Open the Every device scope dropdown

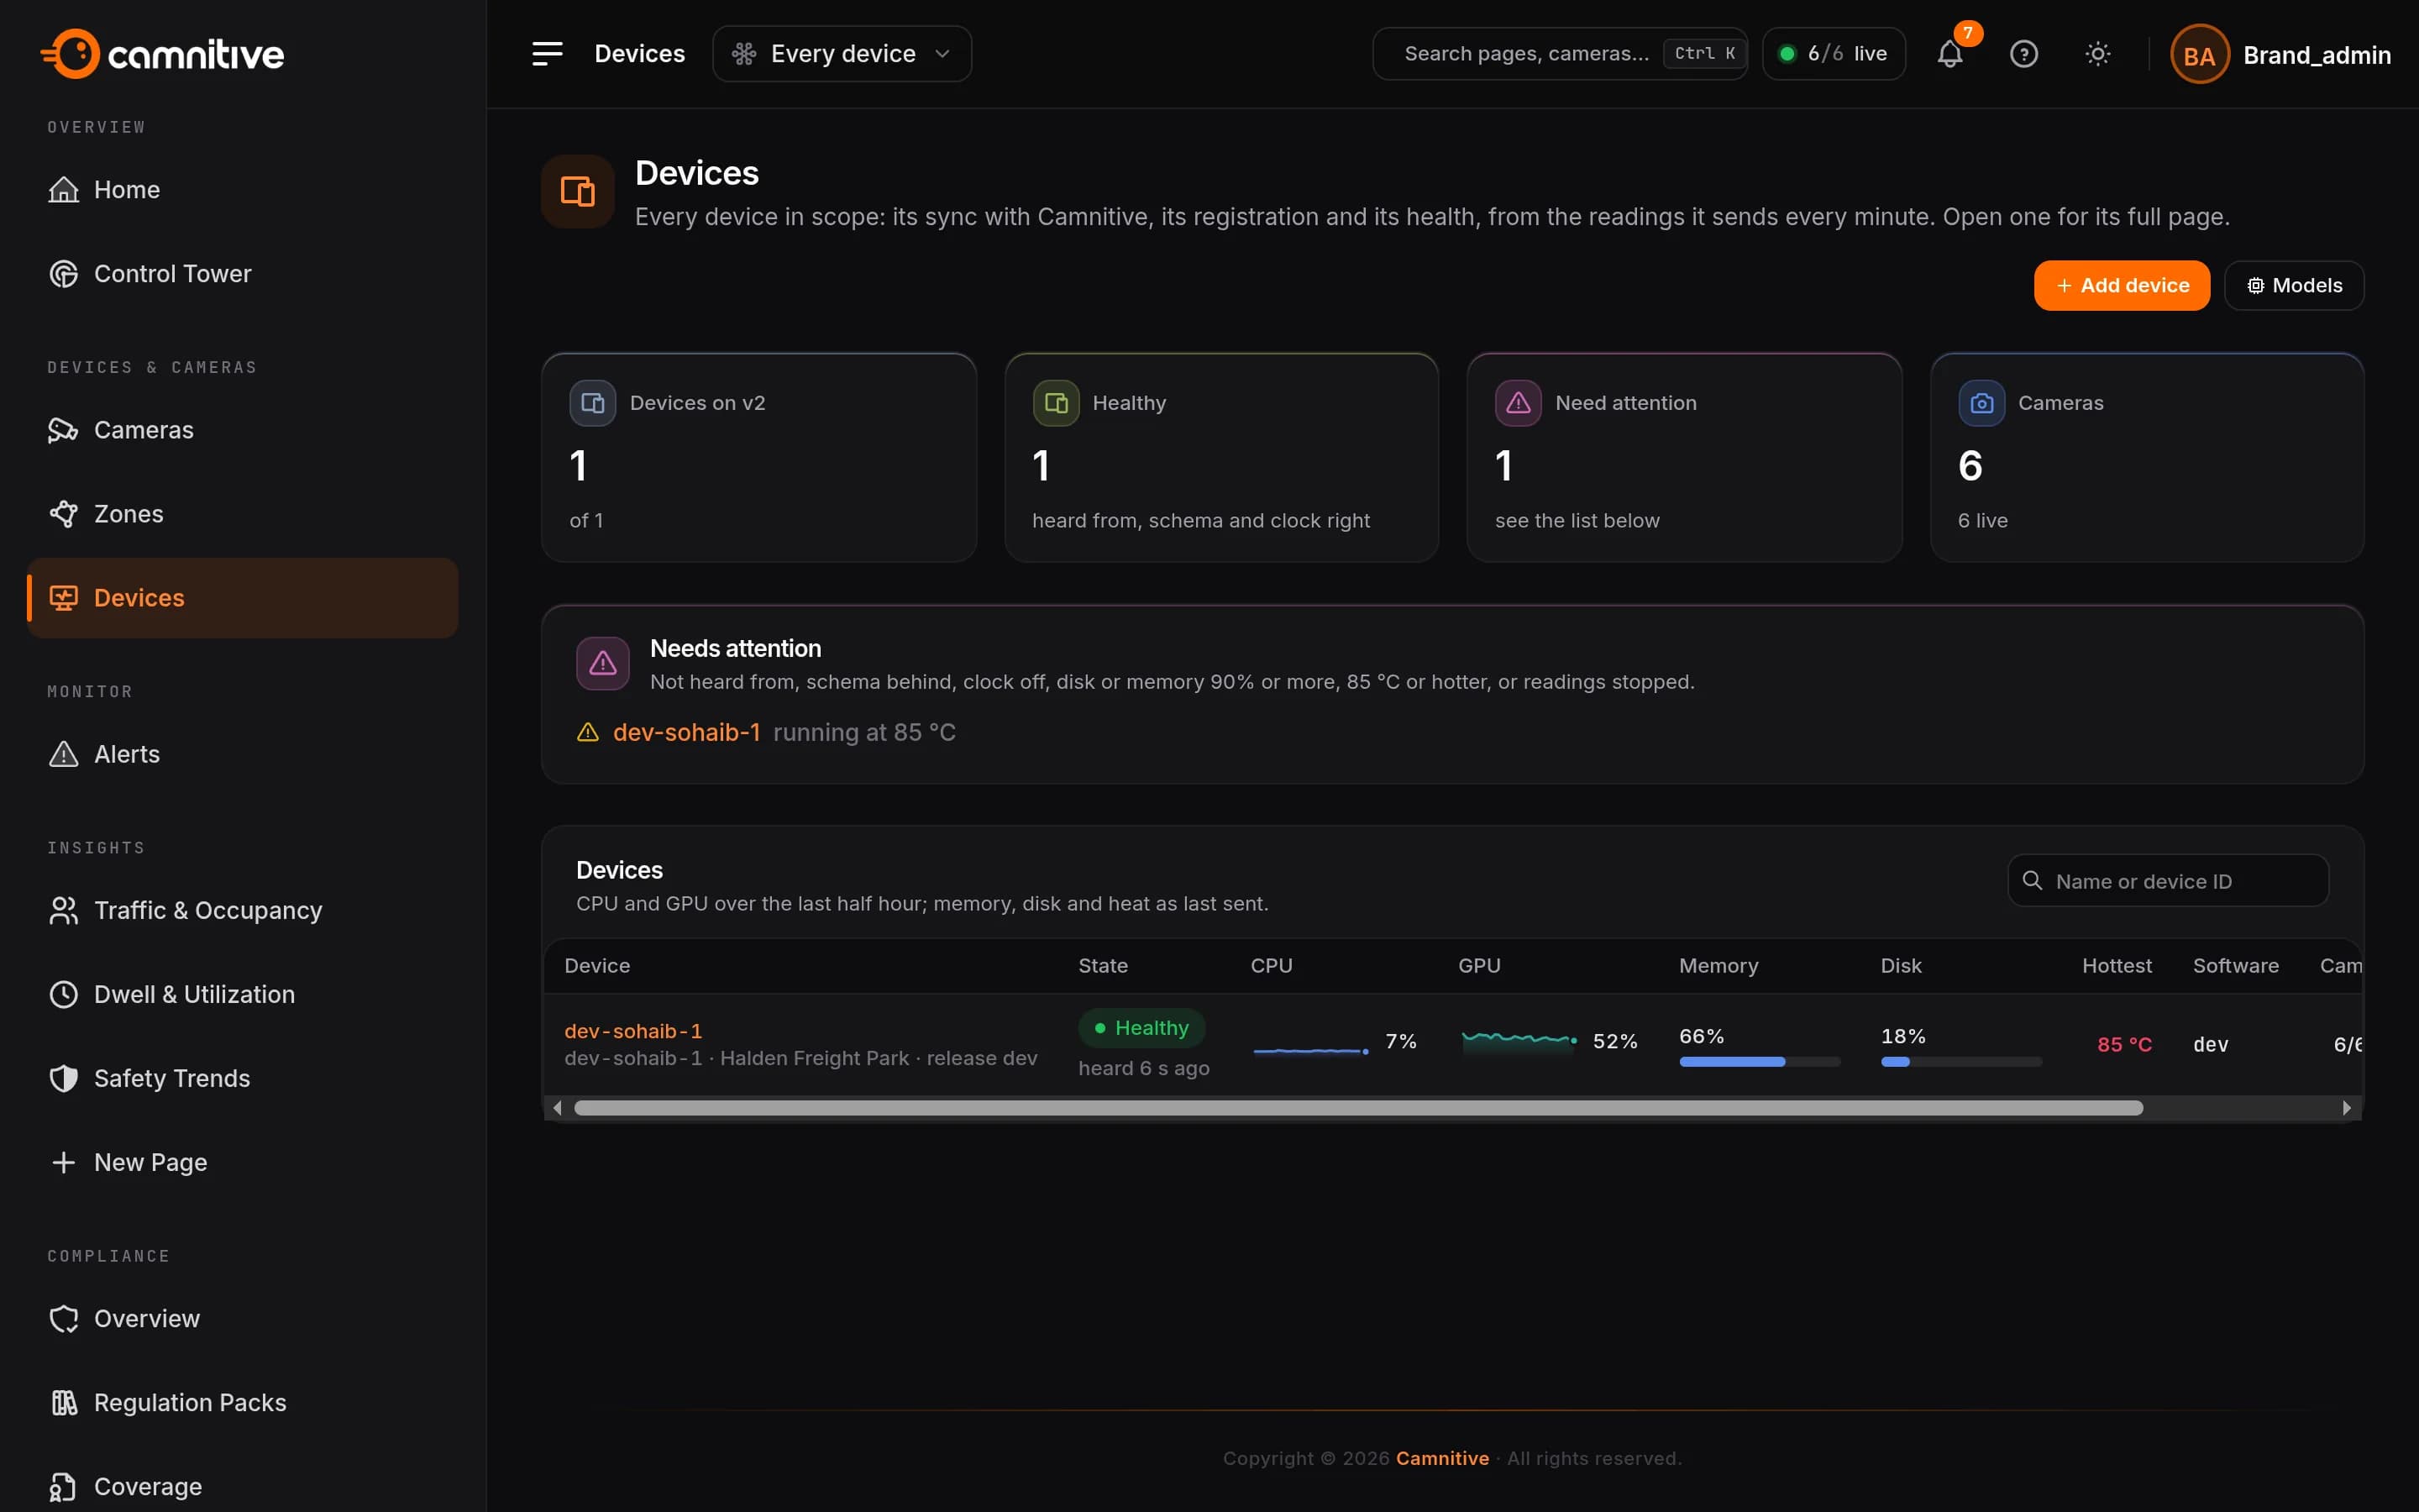click(842, 54)
